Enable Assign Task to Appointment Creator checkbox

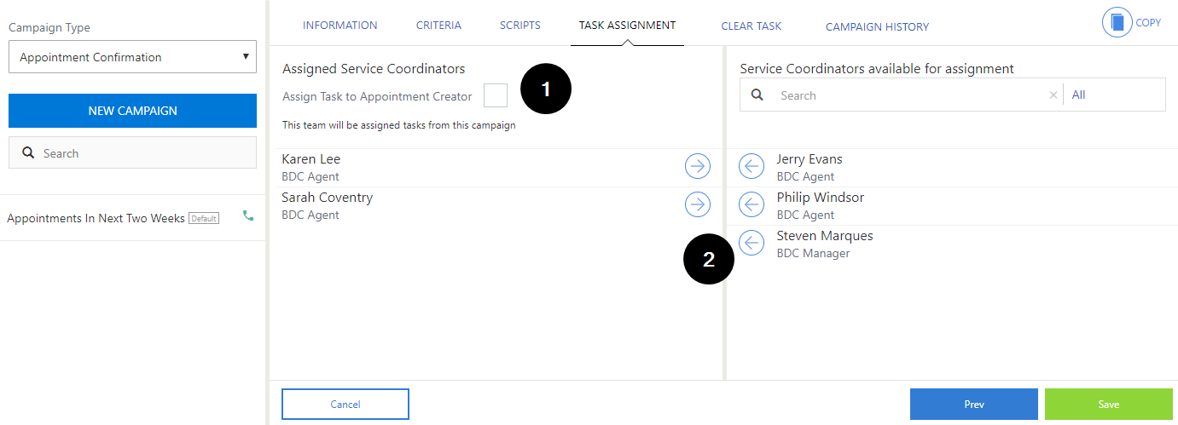tap(496, 95)
